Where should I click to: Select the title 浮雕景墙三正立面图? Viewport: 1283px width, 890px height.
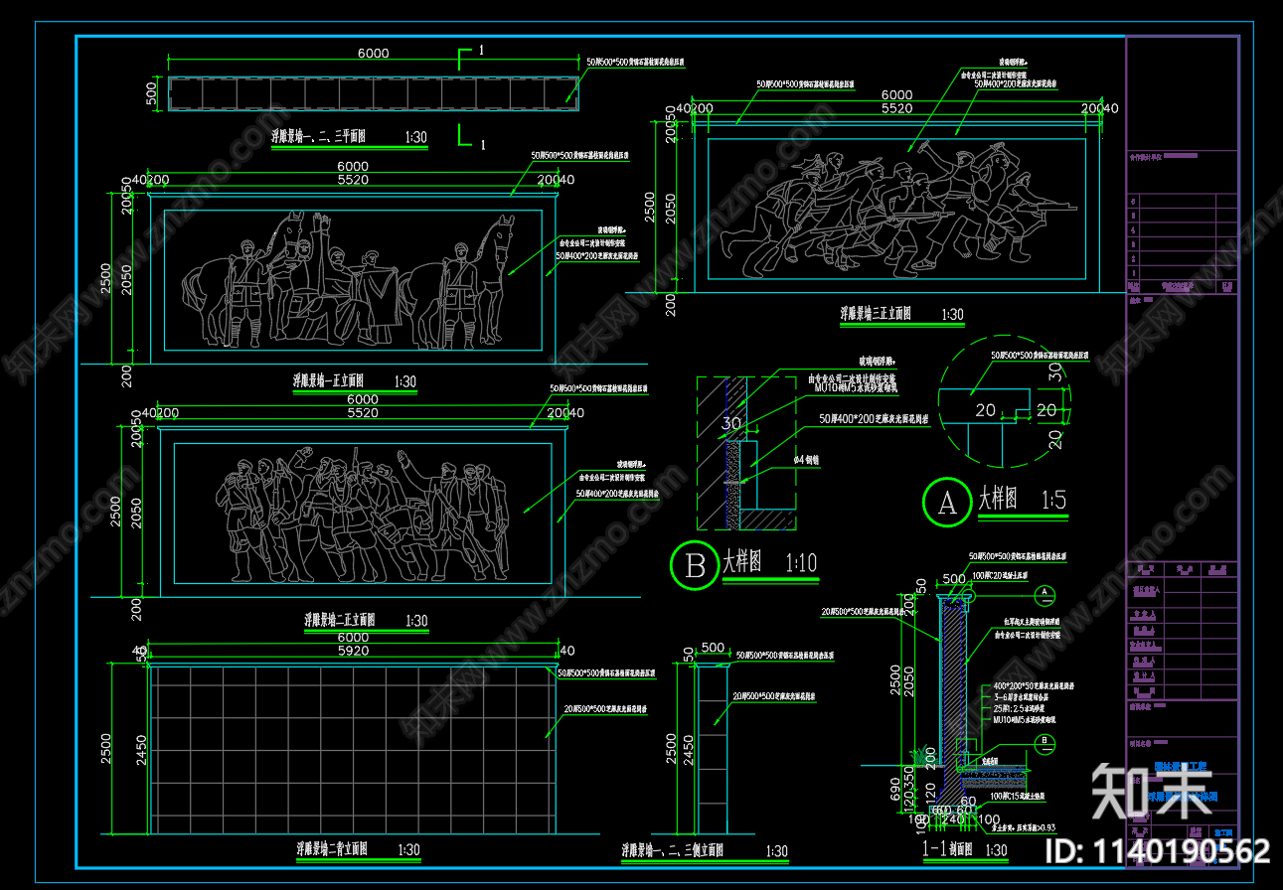875,314
